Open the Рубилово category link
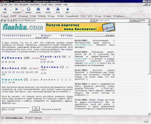The width and height of the screenshot is (151, 124). [x=12, y=58]
